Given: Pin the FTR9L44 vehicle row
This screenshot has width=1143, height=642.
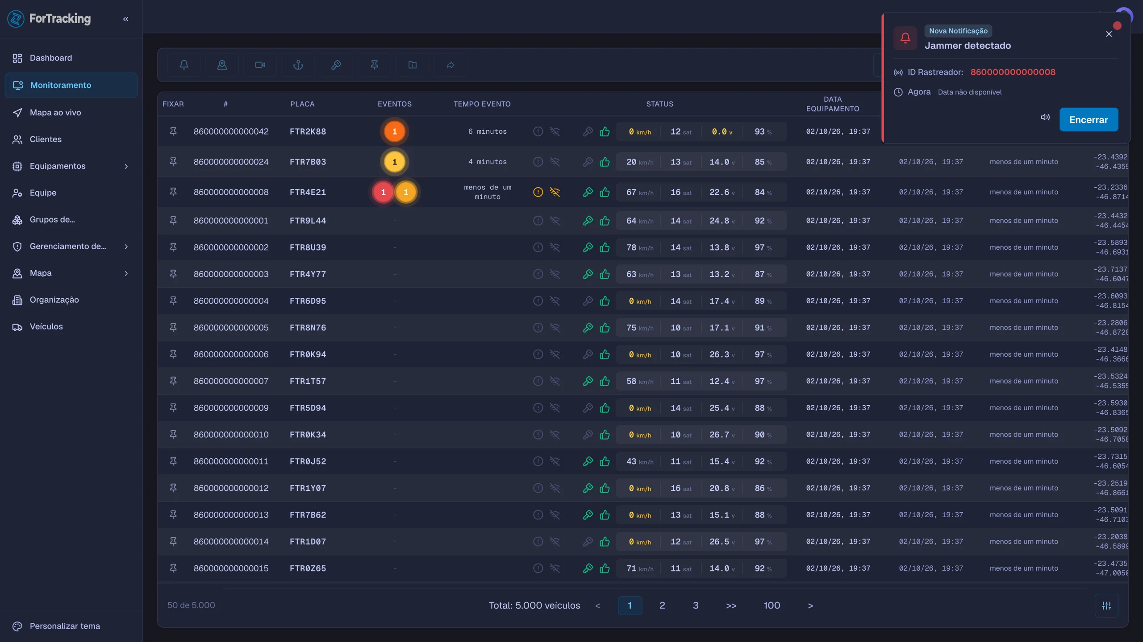Looking at the screenshot, I should [173, 221].
